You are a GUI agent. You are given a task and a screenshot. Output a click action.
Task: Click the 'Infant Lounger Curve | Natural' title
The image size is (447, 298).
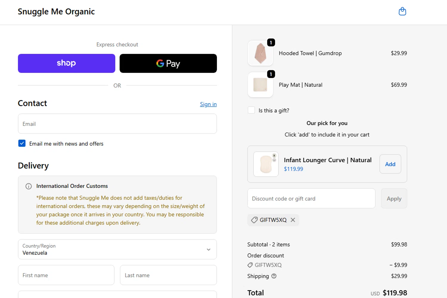click(328, 160)
